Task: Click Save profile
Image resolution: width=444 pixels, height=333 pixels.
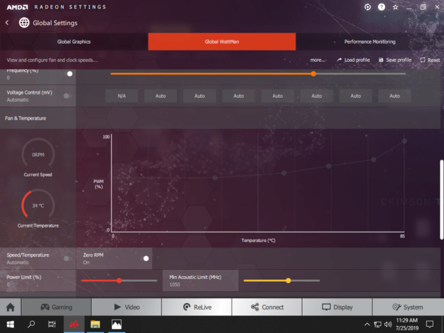Action: 395,60
